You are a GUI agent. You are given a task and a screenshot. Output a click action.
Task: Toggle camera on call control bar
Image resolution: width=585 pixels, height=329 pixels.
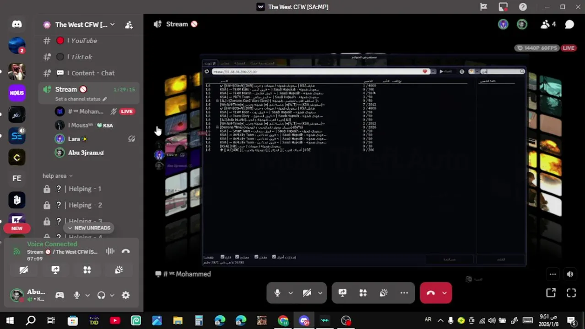(x=307, y=293)
